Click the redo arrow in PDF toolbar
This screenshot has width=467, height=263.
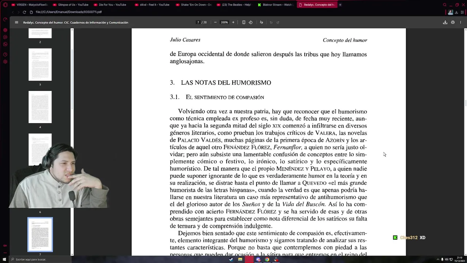click(x=278, y=22)
